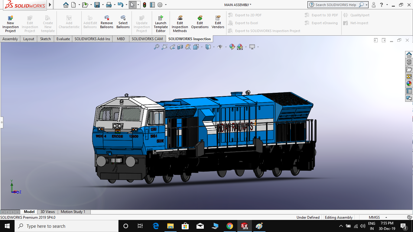This screenshot has height=232, width=413.
Task: Open Display Style dropdown arrow
Action: [214, 47]
